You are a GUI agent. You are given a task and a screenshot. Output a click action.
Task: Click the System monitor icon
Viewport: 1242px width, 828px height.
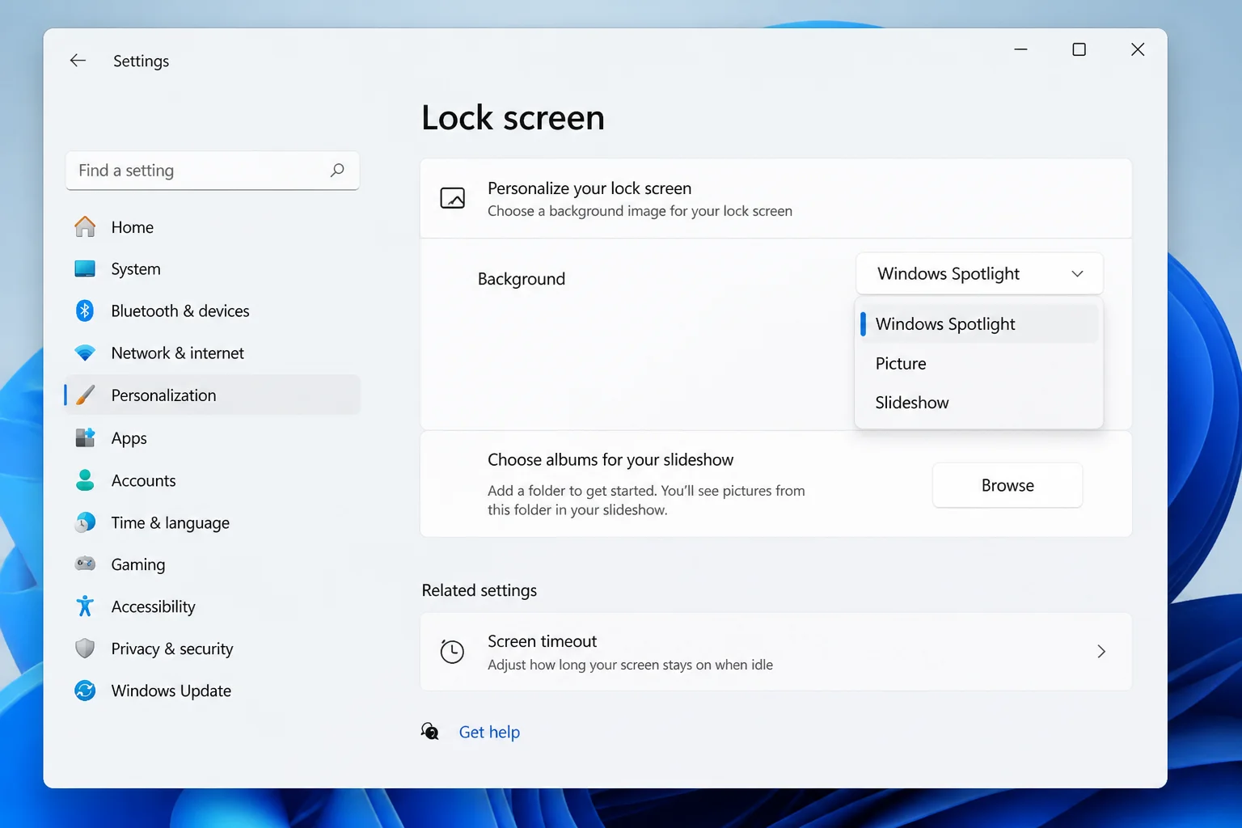tap(85, 269)
